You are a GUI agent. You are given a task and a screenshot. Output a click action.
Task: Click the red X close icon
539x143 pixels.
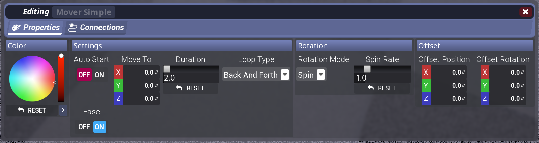pos(526,12)
